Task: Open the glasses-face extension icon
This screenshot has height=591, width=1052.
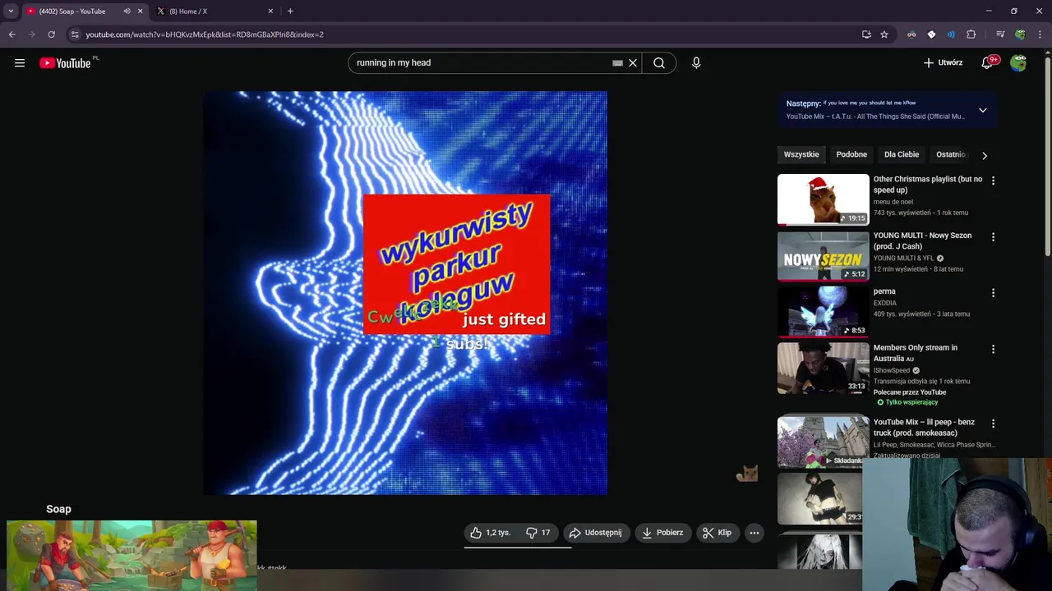Action: coord(911,34)
